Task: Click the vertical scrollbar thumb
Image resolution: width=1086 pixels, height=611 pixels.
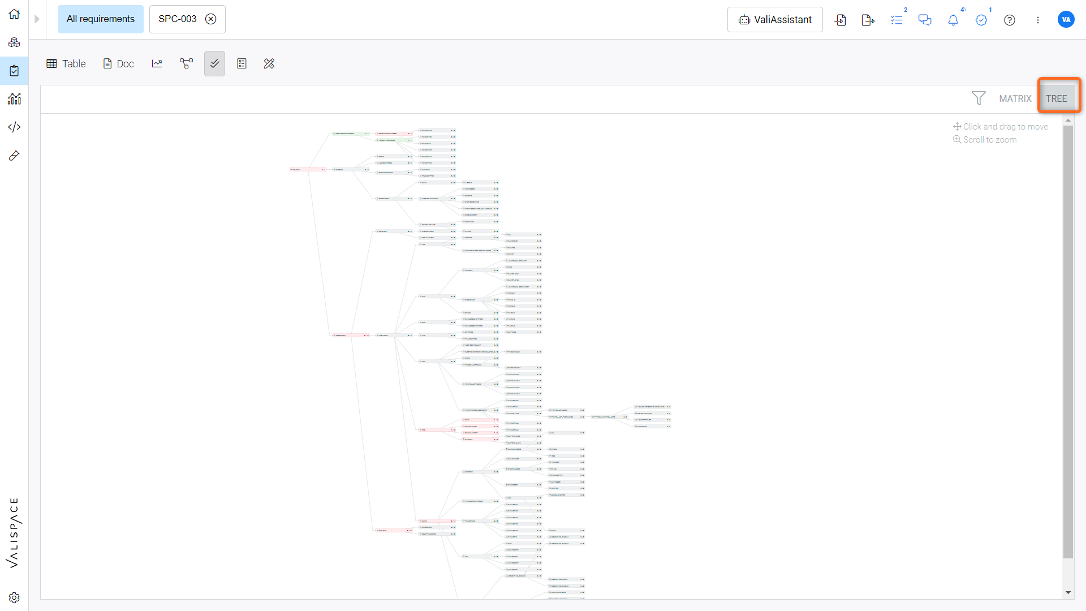Action: pyautogui.click(x=1068, y=342)
